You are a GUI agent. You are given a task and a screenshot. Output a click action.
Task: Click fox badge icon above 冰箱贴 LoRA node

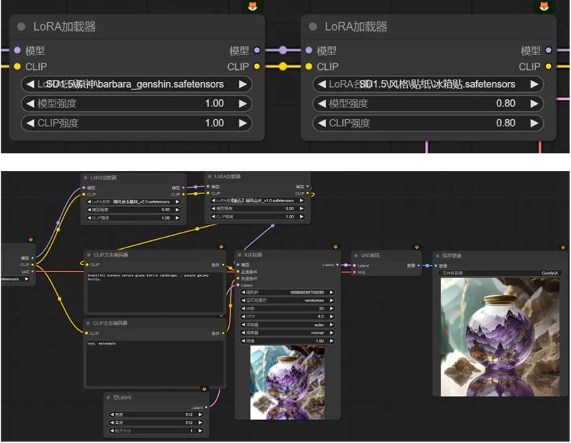(543, 6)
